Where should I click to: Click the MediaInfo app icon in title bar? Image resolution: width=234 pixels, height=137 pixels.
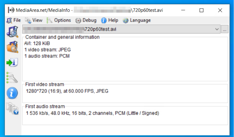[11, 10]
